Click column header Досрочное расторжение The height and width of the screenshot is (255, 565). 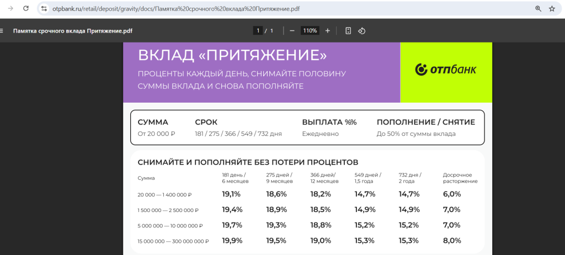[460, 178]
